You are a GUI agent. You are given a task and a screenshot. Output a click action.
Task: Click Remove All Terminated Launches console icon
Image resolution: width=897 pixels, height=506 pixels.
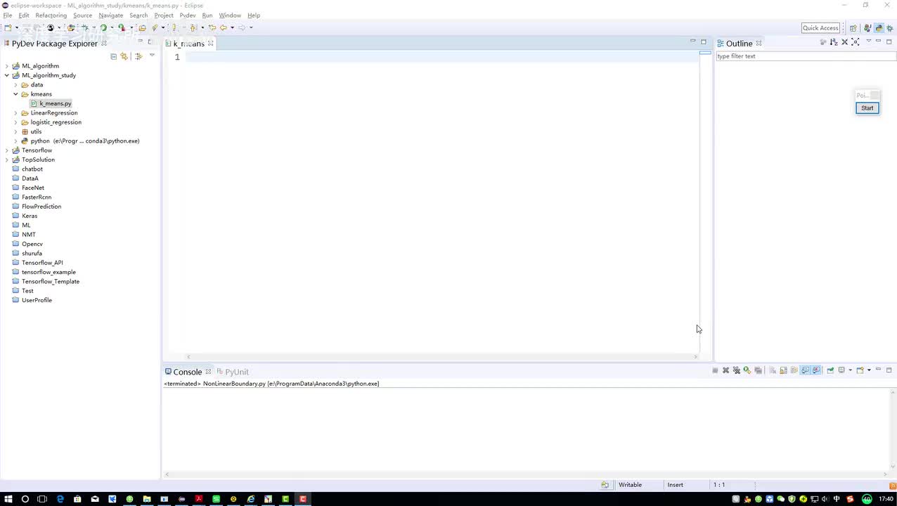pos(737,370)
